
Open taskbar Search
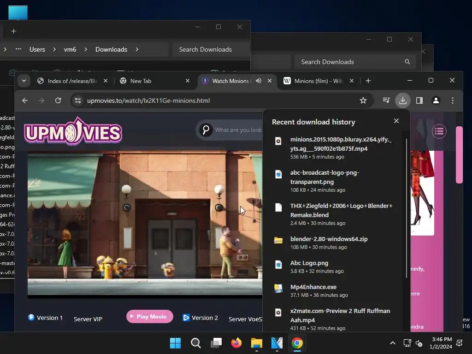(195, 343)
